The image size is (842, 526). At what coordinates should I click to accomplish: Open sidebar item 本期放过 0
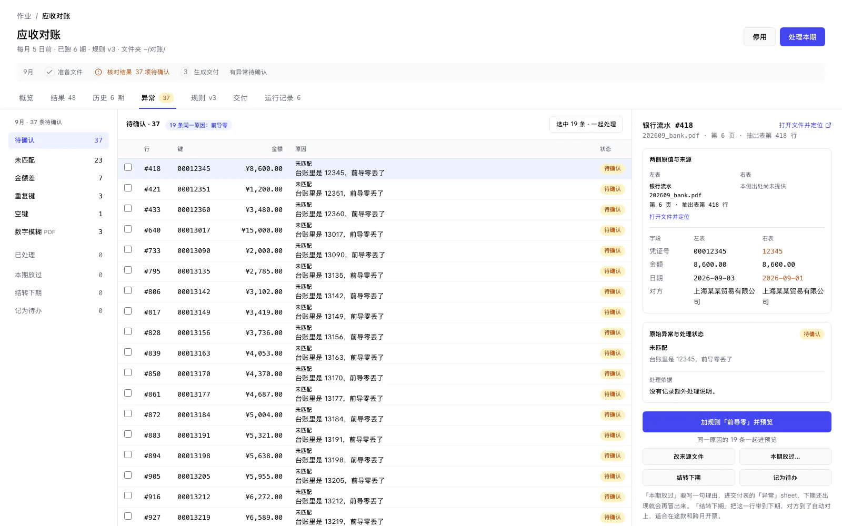point(59,275)
